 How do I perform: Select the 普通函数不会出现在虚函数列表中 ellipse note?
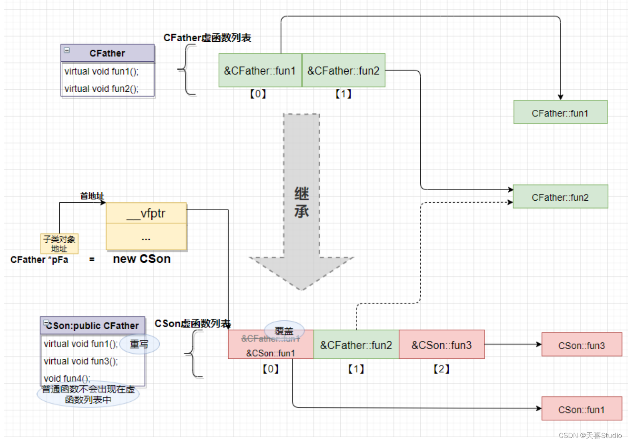[88, 394]
